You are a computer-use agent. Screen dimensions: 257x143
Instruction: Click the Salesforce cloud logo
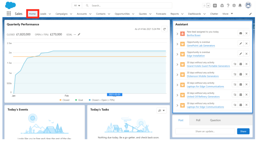(x=10, y=5)
